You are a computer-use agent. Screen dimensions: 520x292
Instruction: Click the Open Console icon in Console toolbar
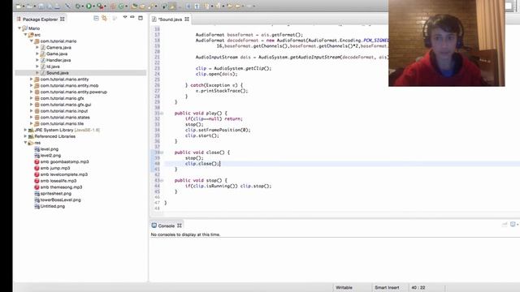[513, 225]
